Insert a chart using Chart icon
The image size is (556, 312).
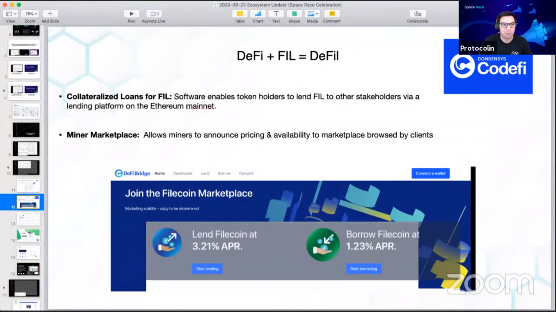[x=258, y=14]
